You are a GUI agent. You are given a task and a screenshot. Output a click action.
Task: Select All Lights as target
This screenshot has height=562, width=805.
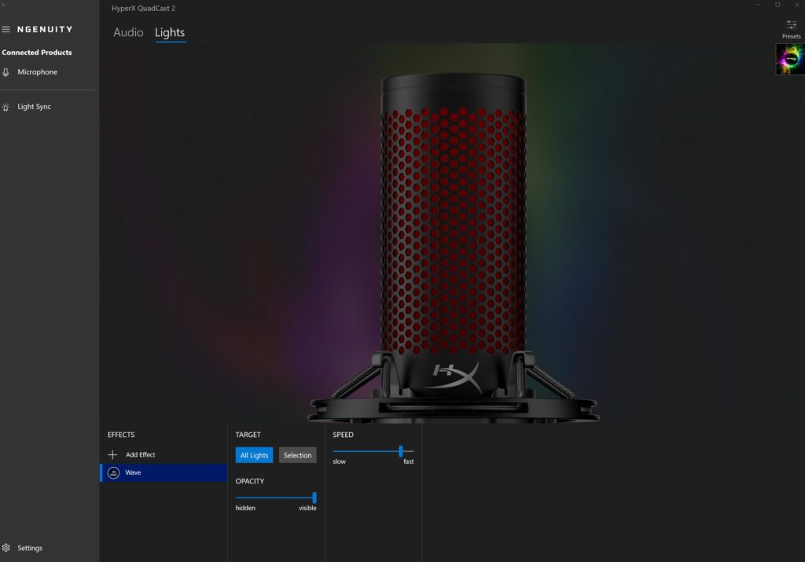point(254,456)
